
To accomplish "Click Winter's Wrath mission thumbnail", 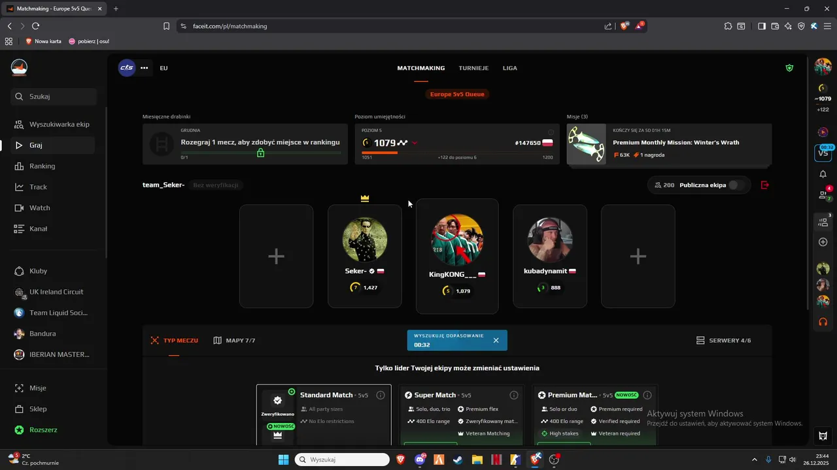I will pos(587,144).
